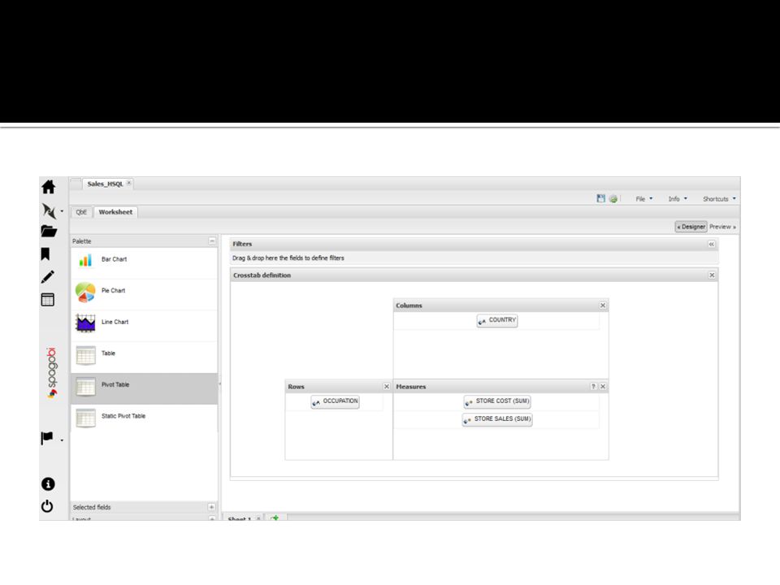
Task: Open the folder browser sidebar icon
Action: pyautogui.click(x=49, y=232)
